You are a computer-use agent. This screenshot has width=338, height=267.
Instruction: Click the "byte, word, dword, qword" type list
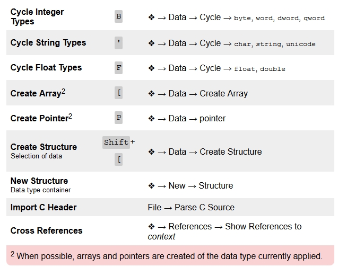279,18
